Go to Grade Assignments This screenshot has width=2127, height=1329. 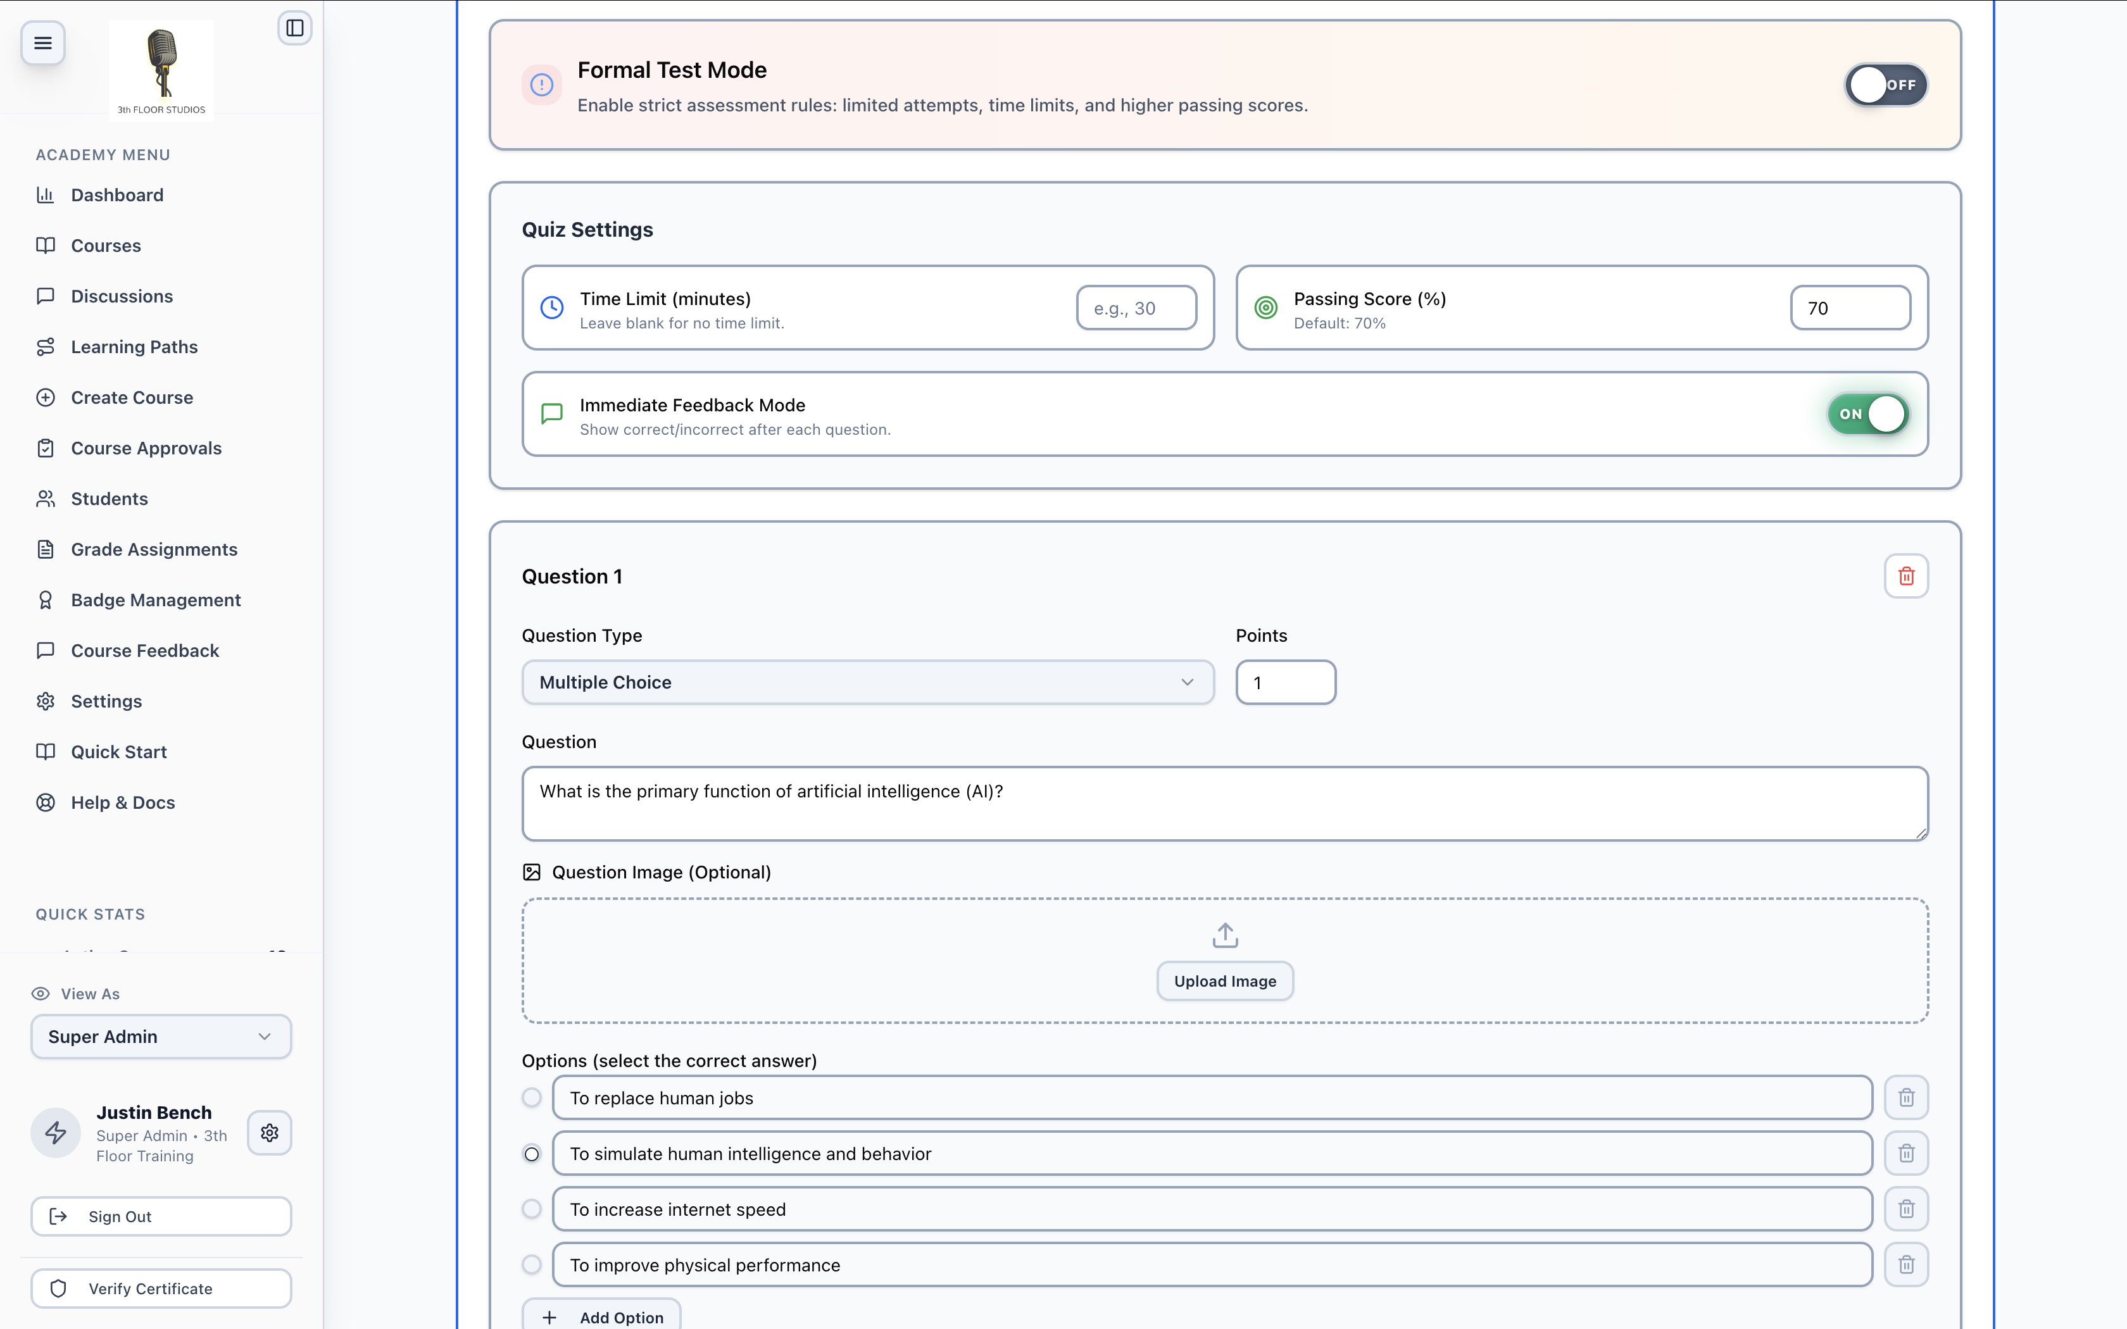pos(154,549)
